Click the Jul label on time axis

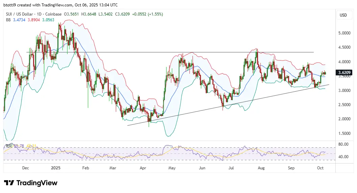(x=232, y=168)
